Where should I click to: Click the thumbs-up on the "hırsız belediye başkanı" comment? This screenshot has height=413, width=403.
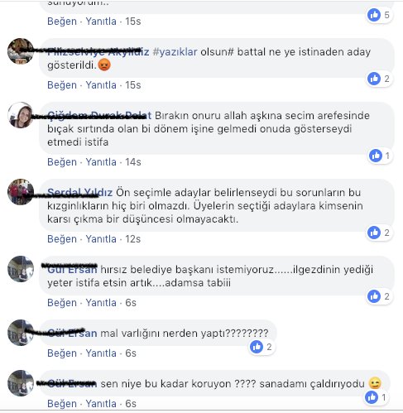click(x=374, y=296)
